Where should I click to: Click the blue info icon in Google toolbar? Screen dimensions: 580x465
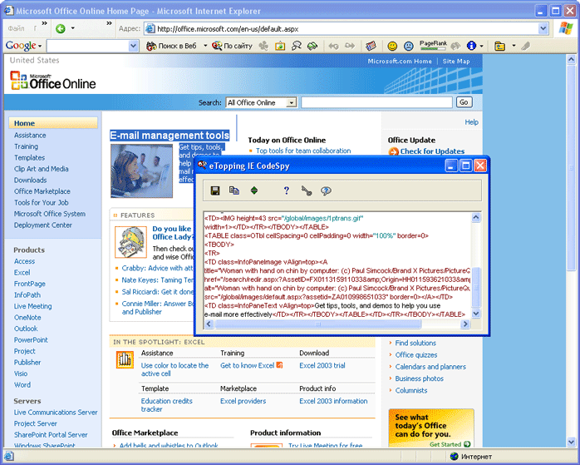pyautogui.click(x=471, y=46)
